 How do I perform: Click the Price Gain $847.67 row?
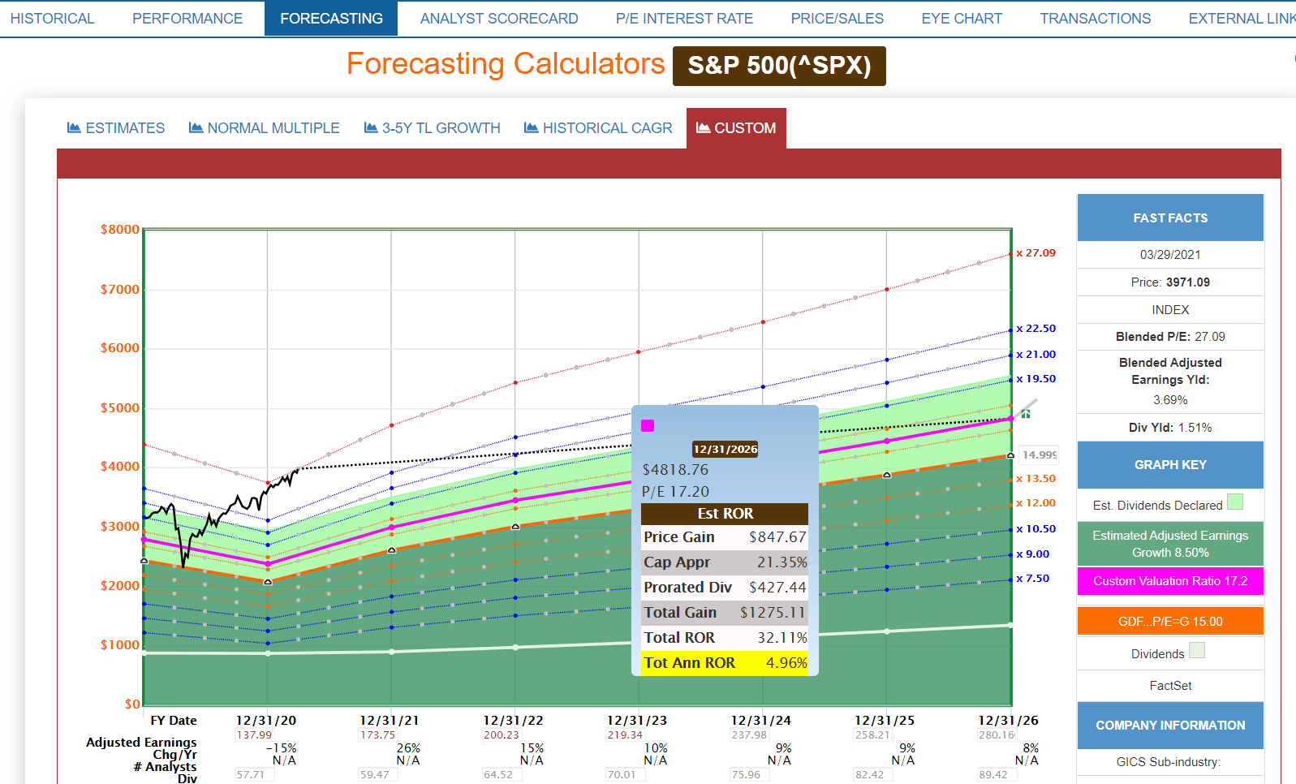click(x=725, y=537)
